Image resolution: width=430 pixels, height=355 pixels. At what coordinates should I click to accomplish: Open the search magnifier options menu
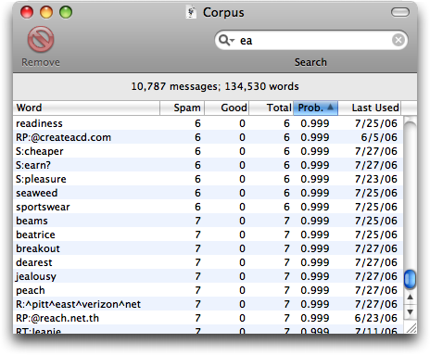[226, 40]
